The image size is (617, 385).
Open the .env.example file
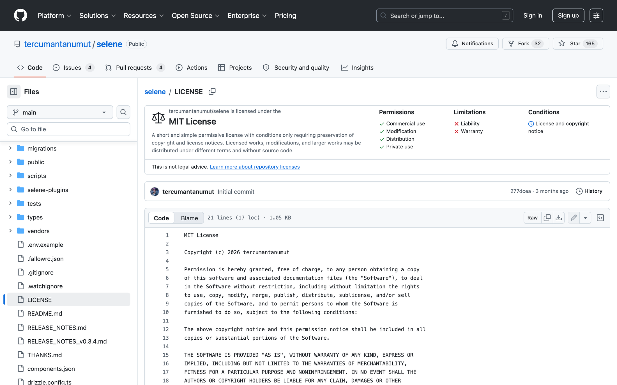pos(45,245)
